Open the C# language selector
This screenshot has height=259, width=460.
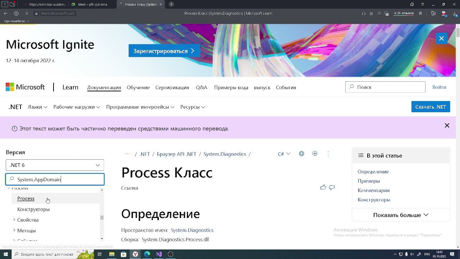coord(284,154)
